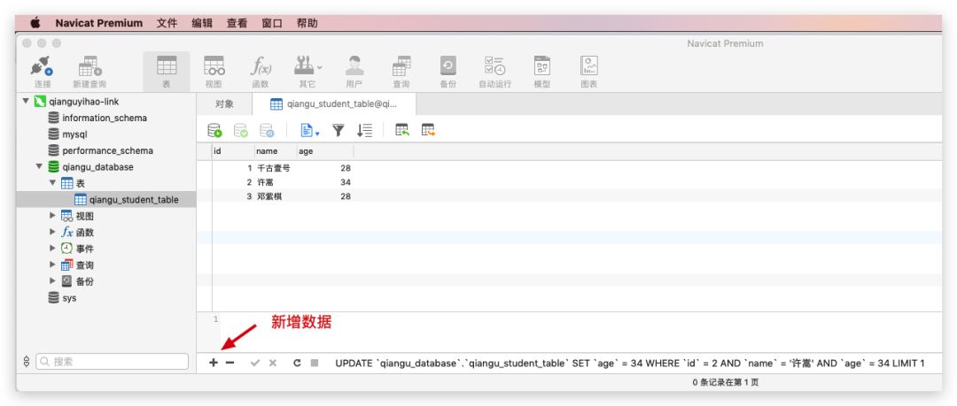This screenshot has height=406, width=957.
Task: Click the commit transaction database icon
Action: 240,130
